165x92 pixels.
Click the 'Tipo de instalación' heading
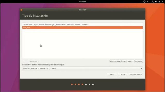click(35, 16)
